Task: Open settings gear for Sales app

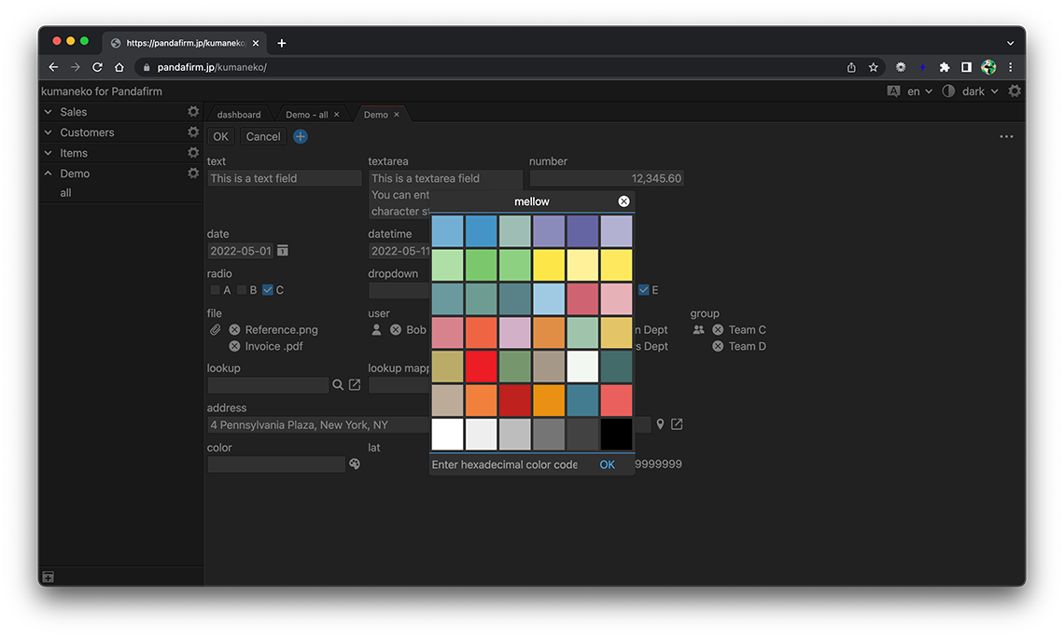Action: [x=193, y=112]
